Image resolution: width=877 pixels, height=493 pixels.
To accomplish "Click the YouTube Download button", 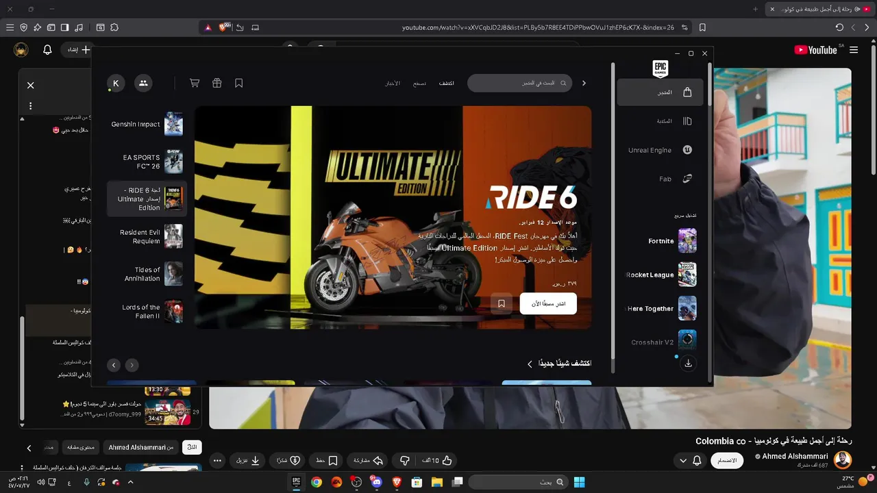I will pyautogui.click(x=248, y=461).
